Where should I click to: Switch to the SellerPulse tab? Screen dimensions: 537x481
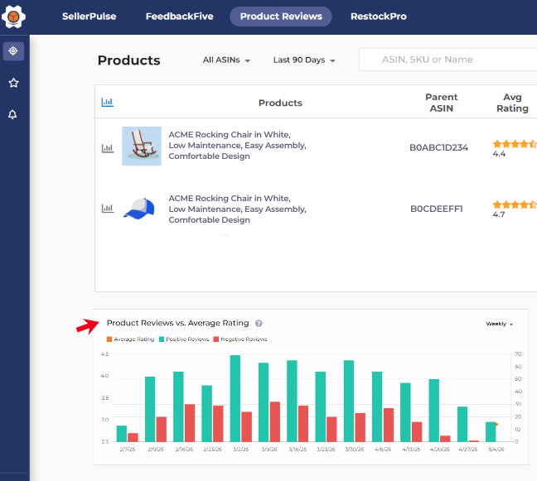coord(89,17)
